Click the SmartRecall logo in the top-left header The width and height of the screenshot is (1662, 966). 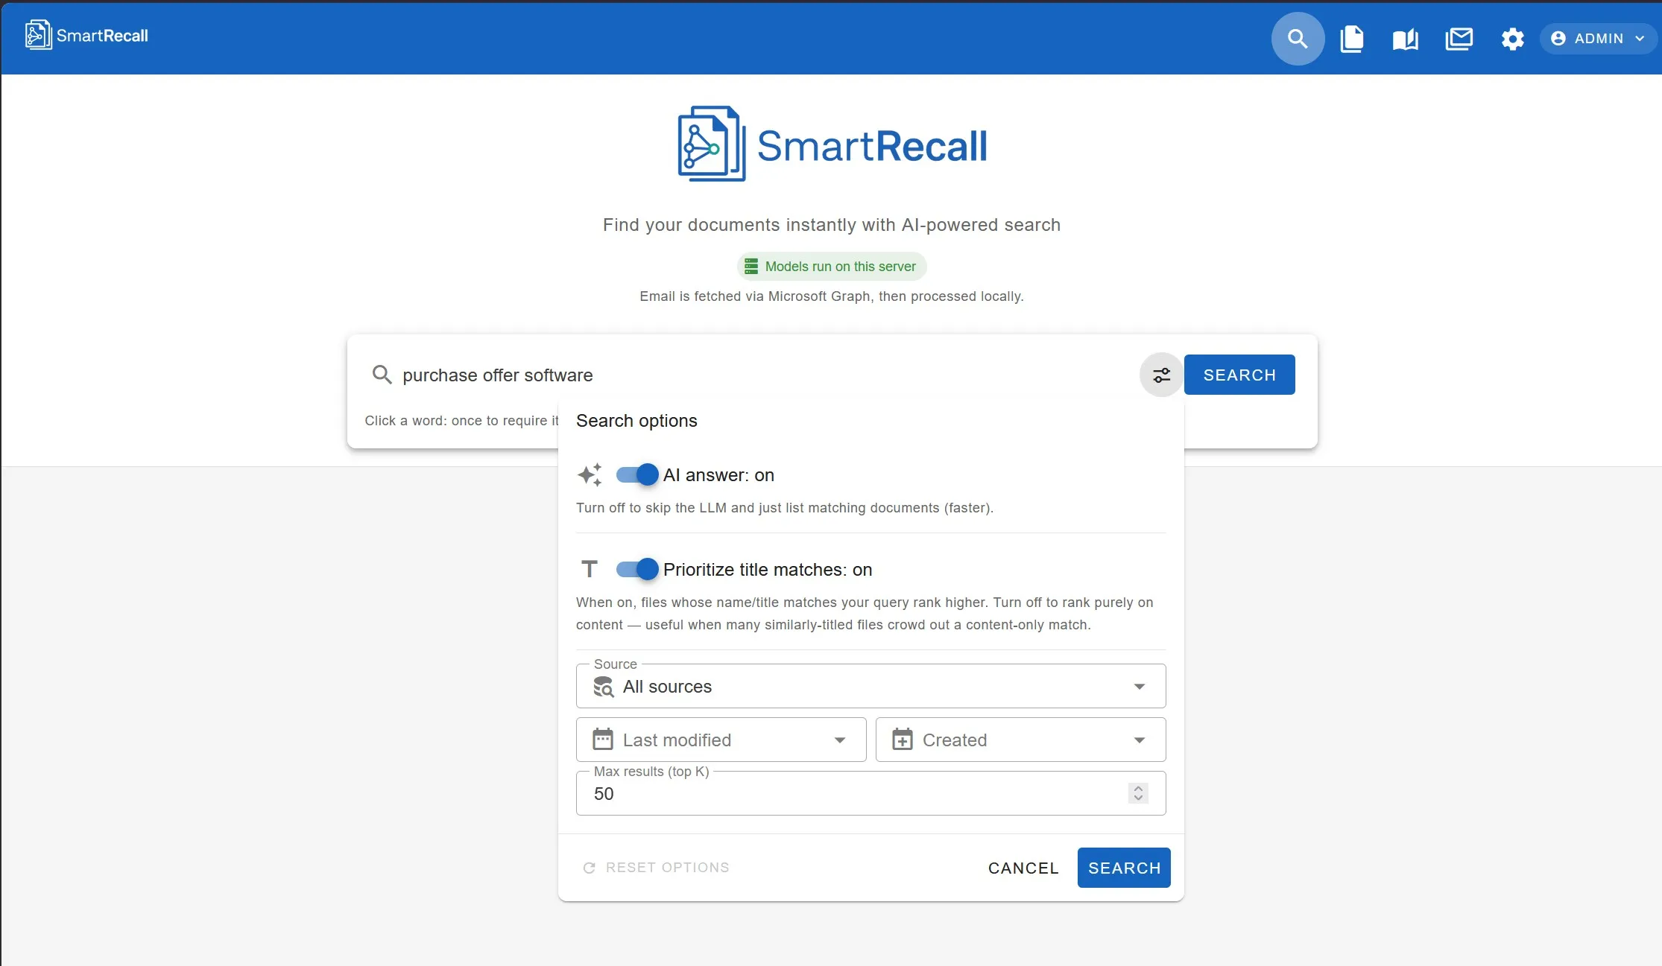86,35
